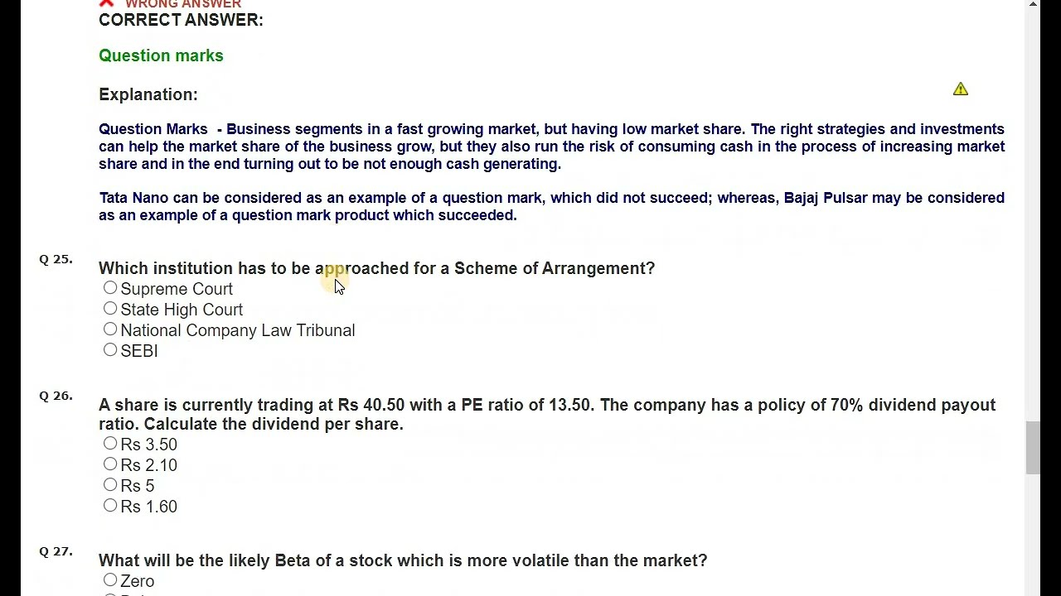
Task: Click the Q 27 Beta question text
Action: click(403, 560)
